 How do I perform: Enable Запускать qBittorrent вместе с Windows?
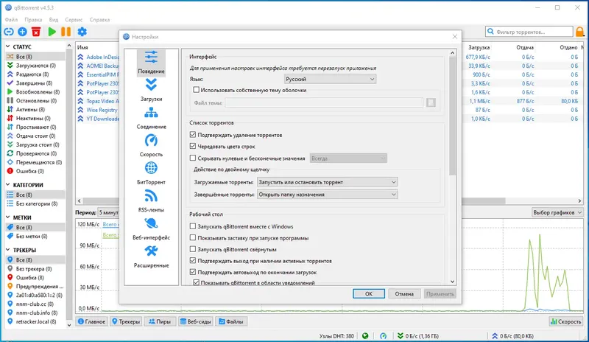193,226
